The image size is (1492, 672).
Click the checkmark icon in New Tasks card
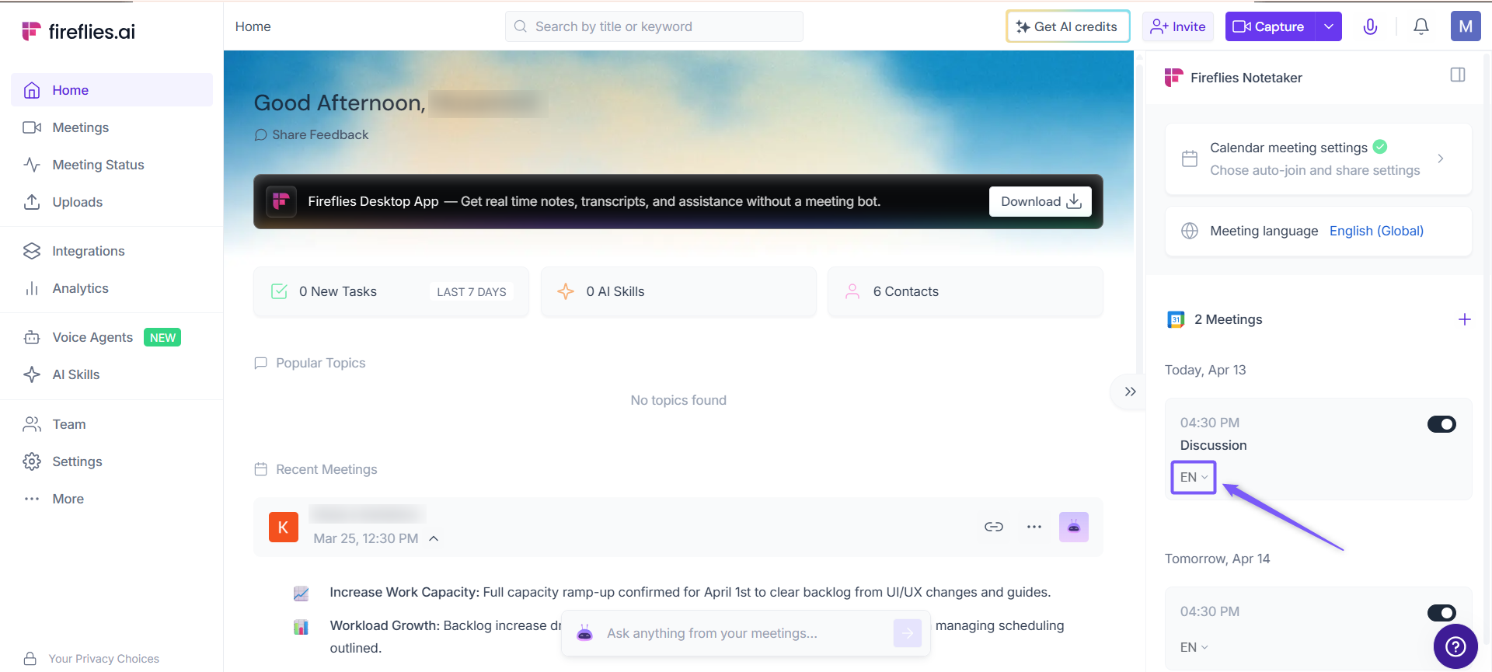click(x=279, y=291)
